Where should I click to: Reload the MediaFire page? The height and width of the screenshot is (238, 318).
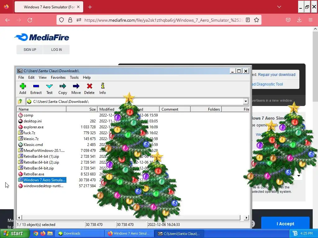tap(30, 20)
